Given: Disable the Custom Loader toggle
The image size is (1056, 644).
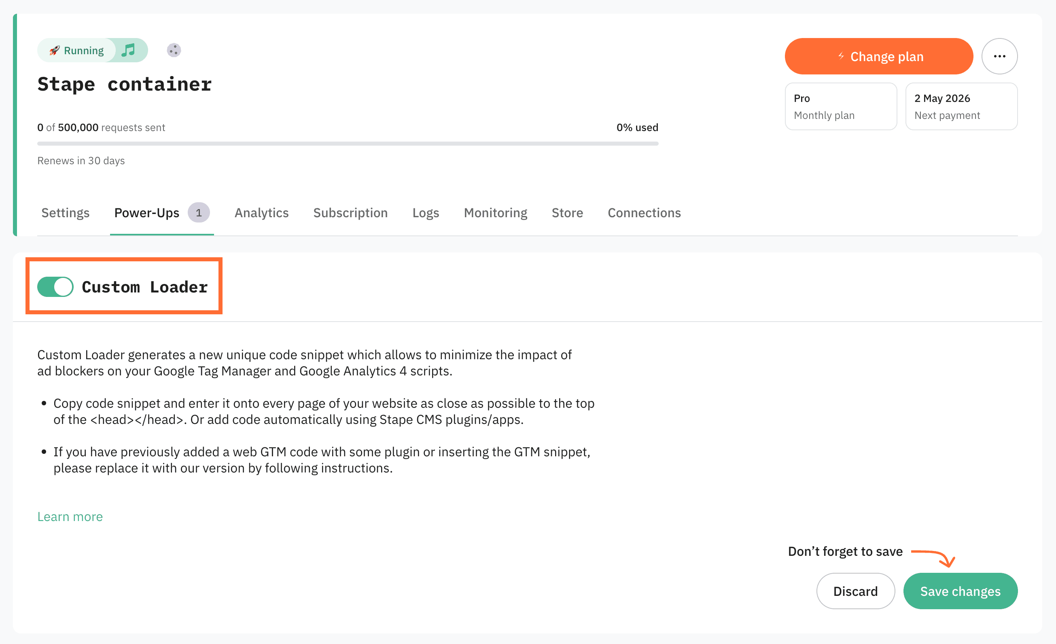Looking at the screenshot, I should (x=55, y=287).
